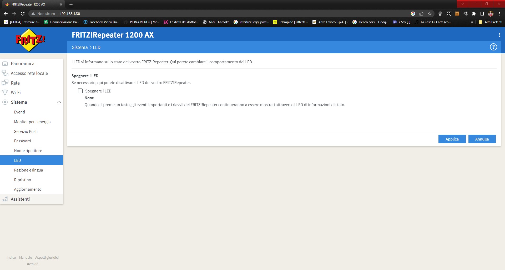Image resolution: width=505 pixels, height=270 pixels.
Task: Open the Elenco corsi - Goog... bookmark
Action: [370, 22]
